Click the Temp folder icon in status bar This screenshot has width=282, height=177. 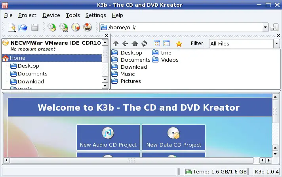coord(189,172)
